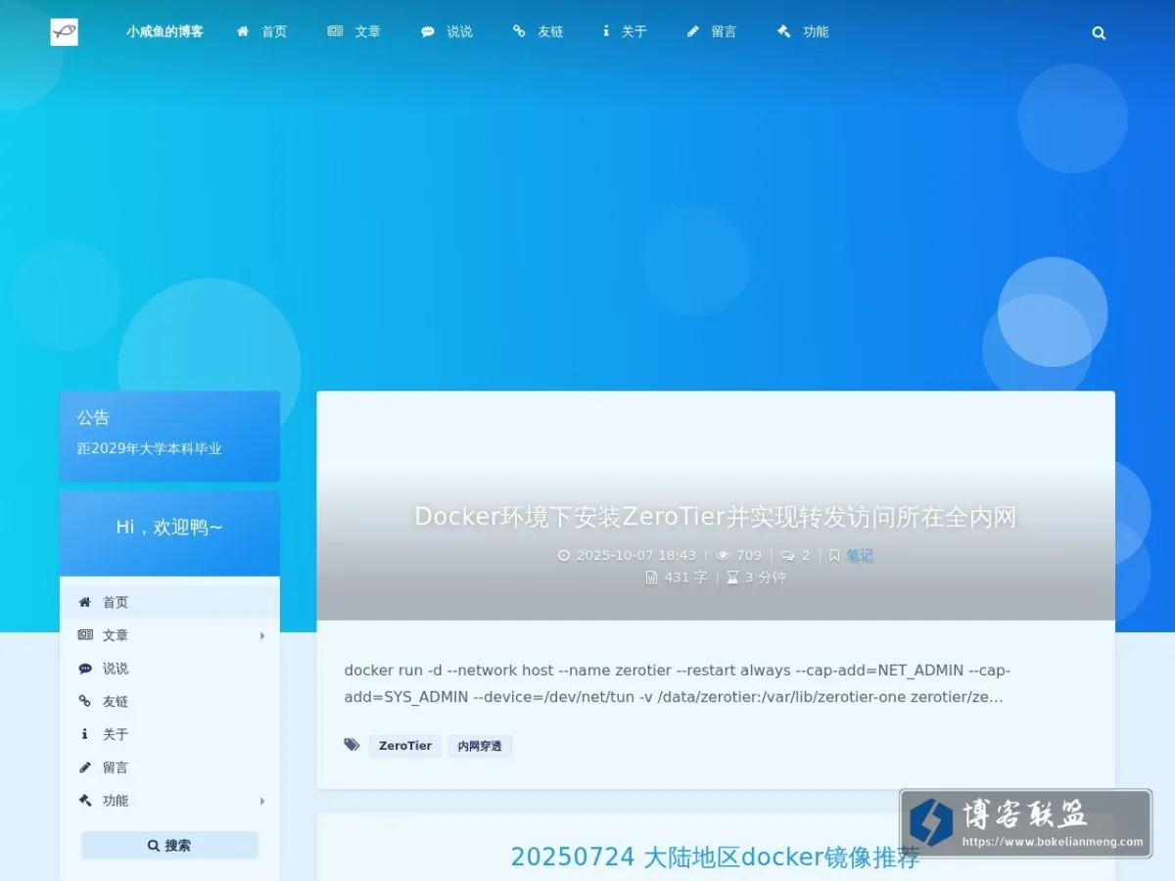Image resolution: width=1175 pixels, height=881 pixels.
Task: Click sidebar newspaper icon next to 文章
Action: [x=85, y=635]
